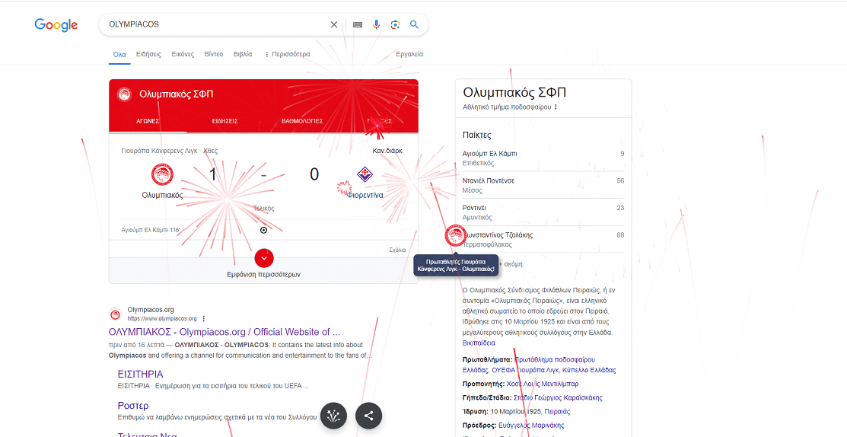The height and width of the screenshot is (437, 847).
Task: Start voice search with microphone
Action: (x=376, y=24)
